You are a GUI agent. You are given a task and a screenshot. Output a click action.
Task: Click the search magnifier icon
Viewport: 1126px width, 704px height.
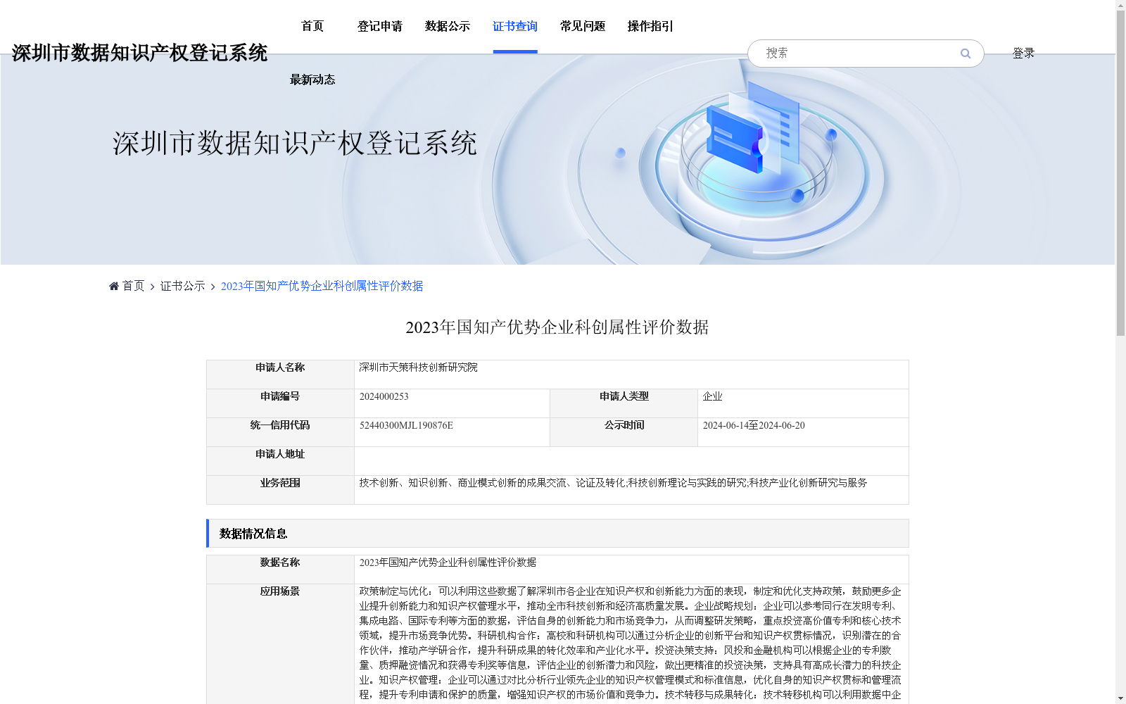(966, 54)
